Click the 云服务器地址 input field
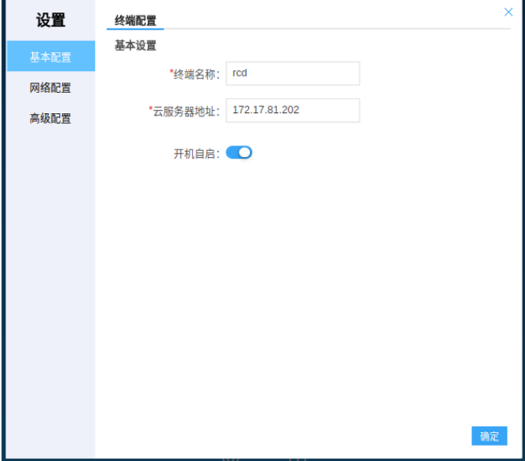 (293, 111)
